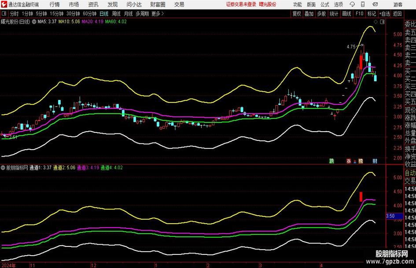Expand the MA indicator dropdown beside 曙光股份(日线)
The height and width of the screenshot is (268, 416).
[34, 22]
